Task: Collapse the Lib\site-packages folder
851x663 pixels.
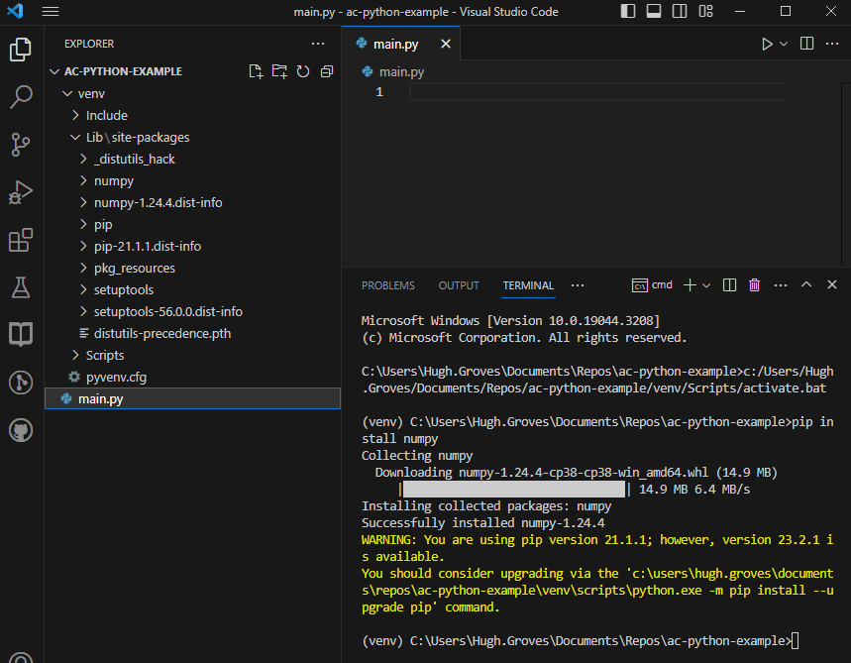Action: [75, 137]
